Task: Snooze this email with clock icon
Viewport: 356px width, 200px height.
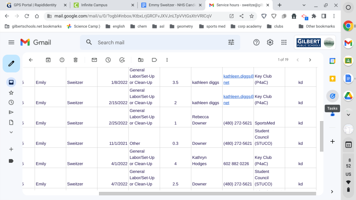Action: [108, 60]
